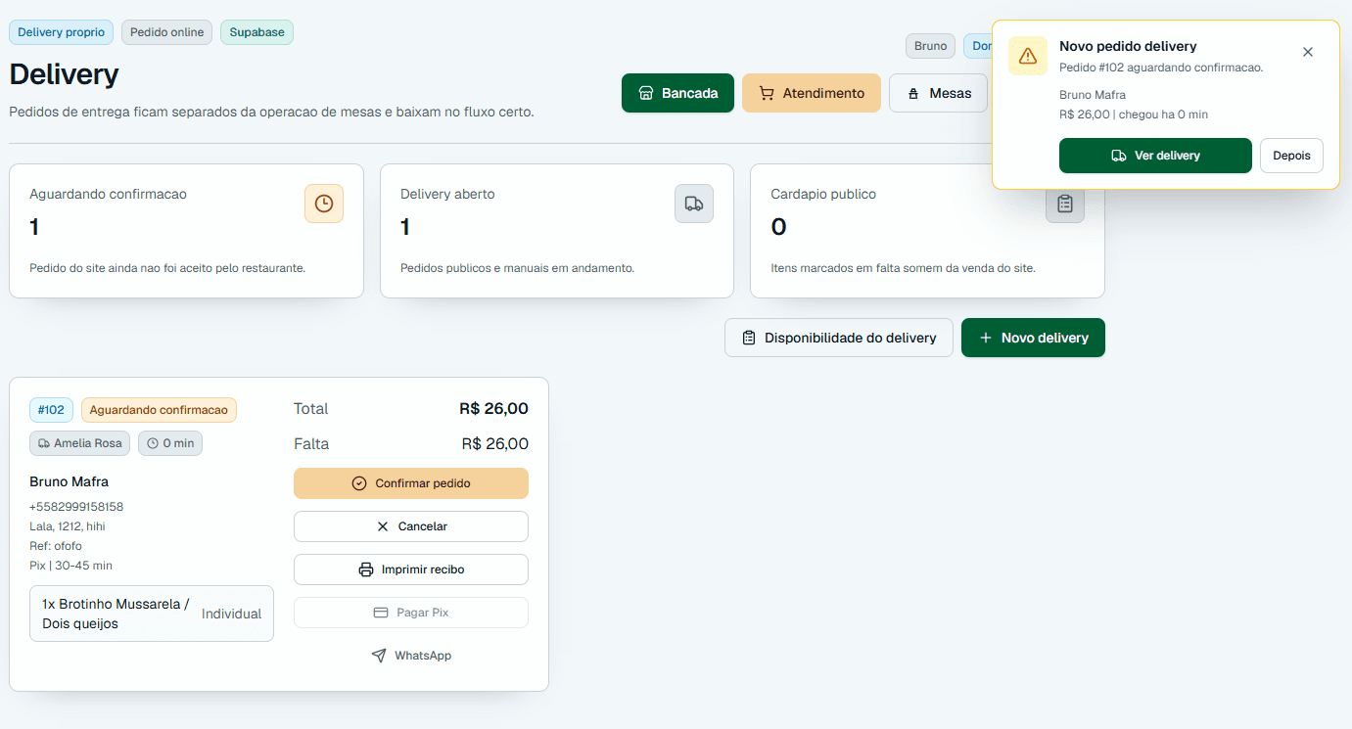Viewport: 1352px width, 729px height.
Task: Click the clock icon in 0 min tag
Action: pyautogui.click(x=153, y=443)
